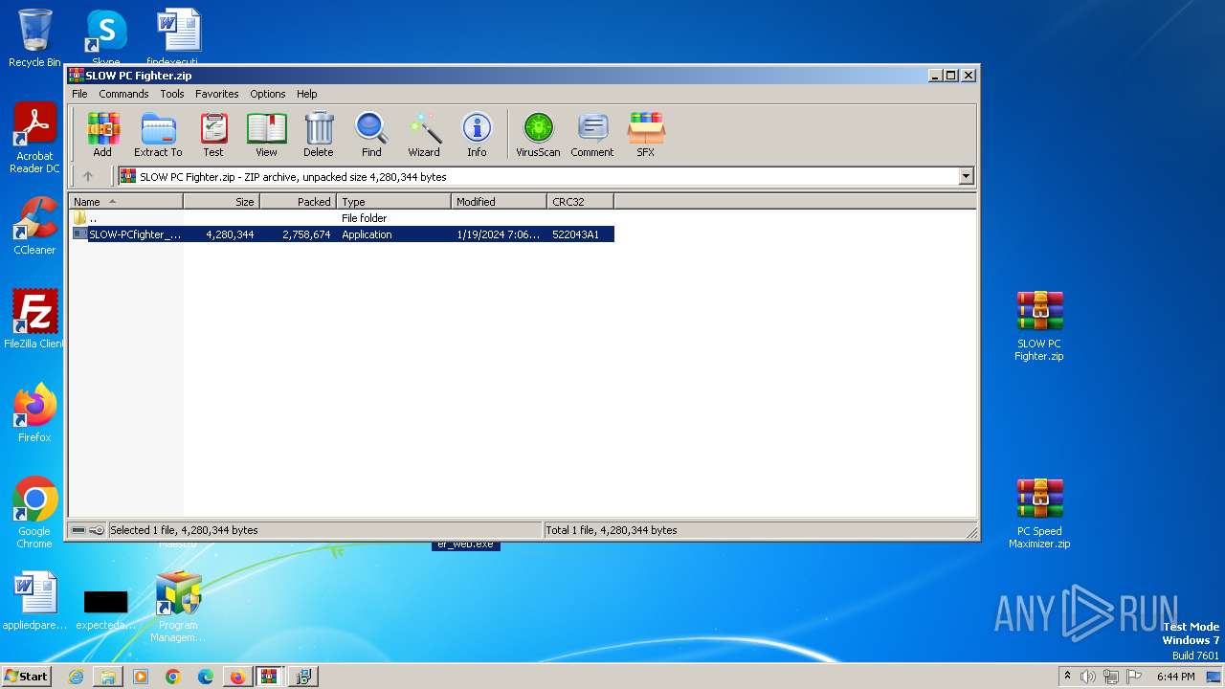Open Microsoft Edge from the taskbar
Screen dimensions: 1225x689
click(206, 677)
